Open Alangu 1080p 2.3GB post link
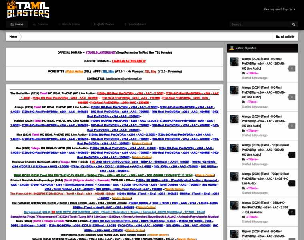304x240 pixels. (124, 107)
